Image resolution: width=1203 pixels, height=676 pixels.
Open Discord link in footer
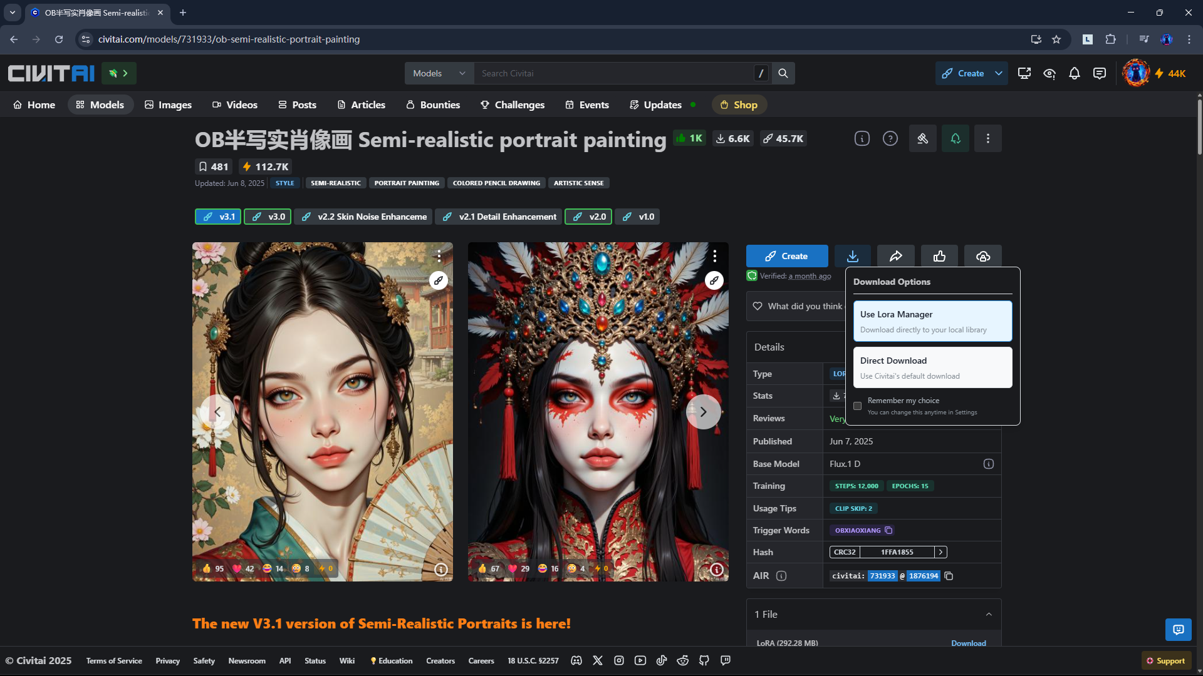coord(576,660)
